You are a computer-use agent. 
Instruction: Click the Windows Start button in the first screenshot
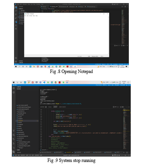coord(16,67)
